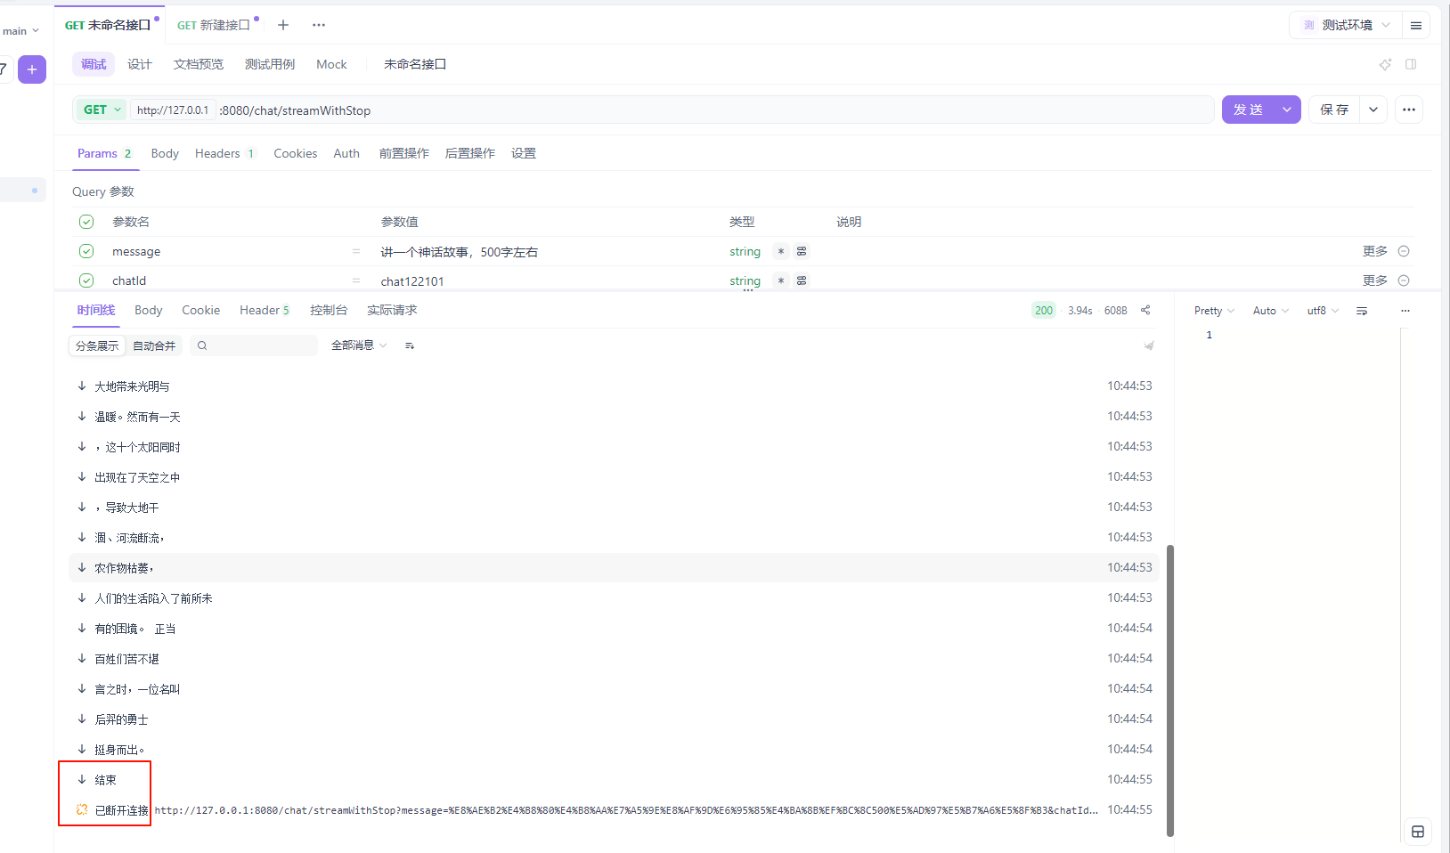The image size is (1450, 853).
Task: Click the search icon in message filter
Action: click(x=202, y=345)
